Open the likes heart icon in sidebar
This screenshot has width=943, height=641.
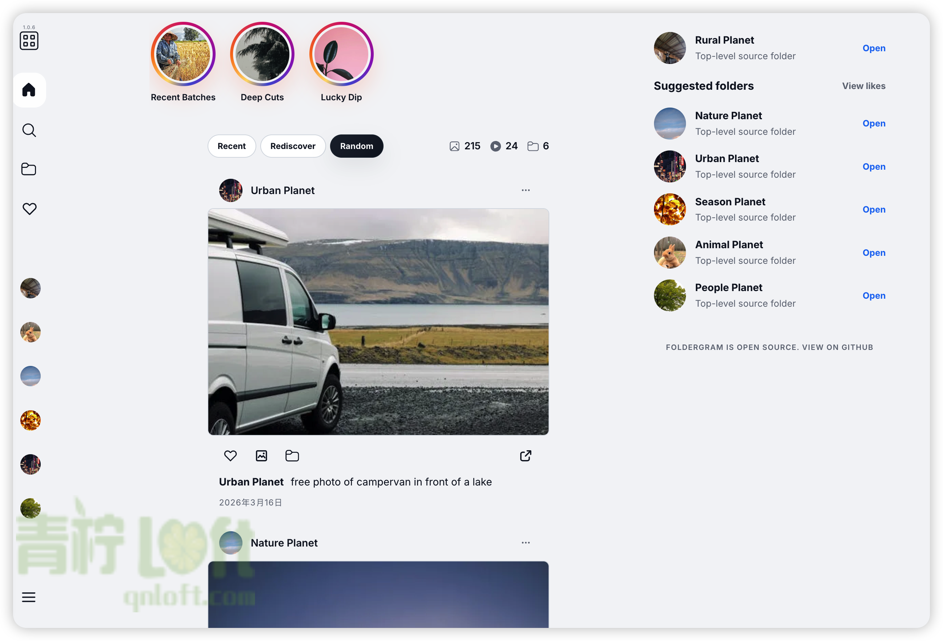(29, 209)
